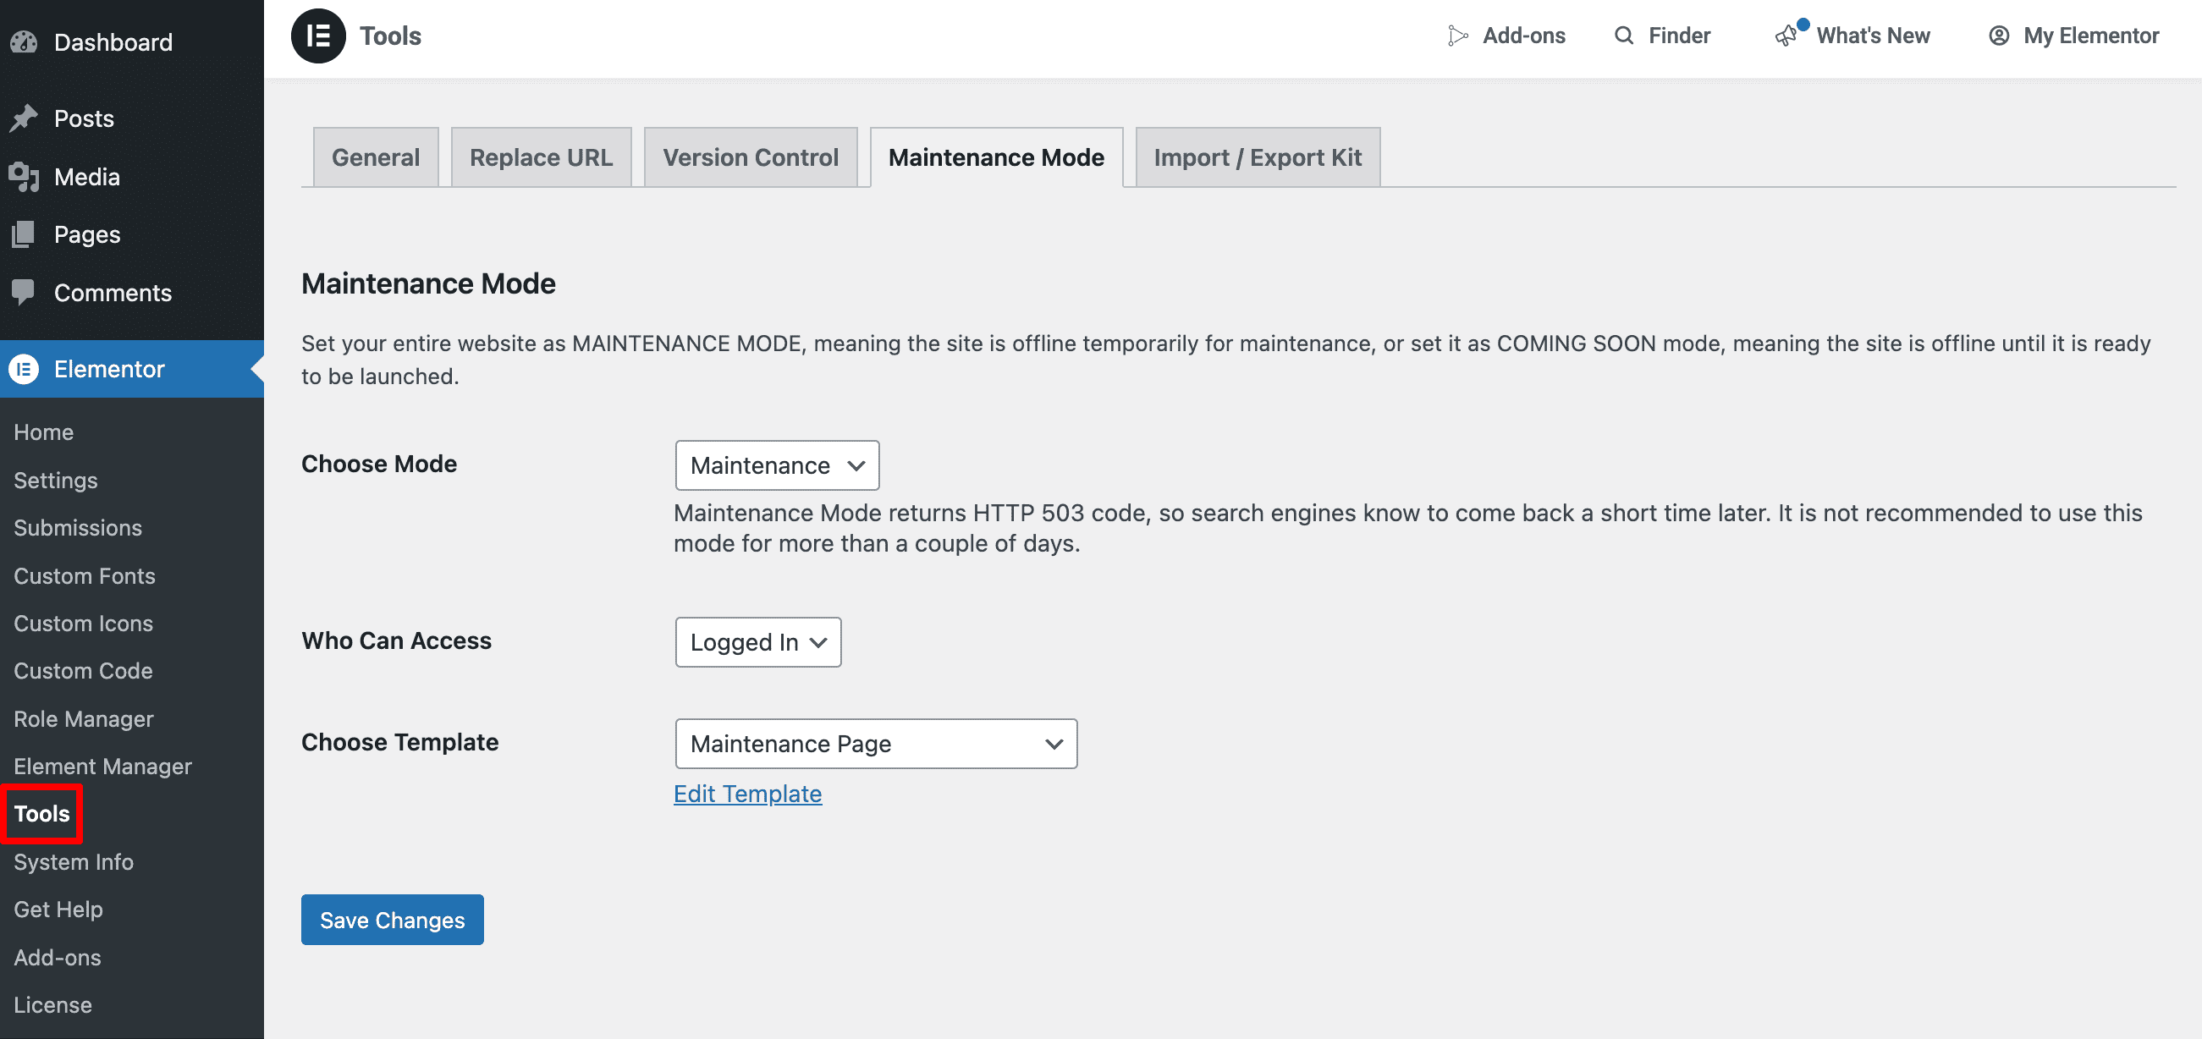Screen dimensions: 2202x1039
Task: Click the Choose Template label
Action: pos(400,742)
